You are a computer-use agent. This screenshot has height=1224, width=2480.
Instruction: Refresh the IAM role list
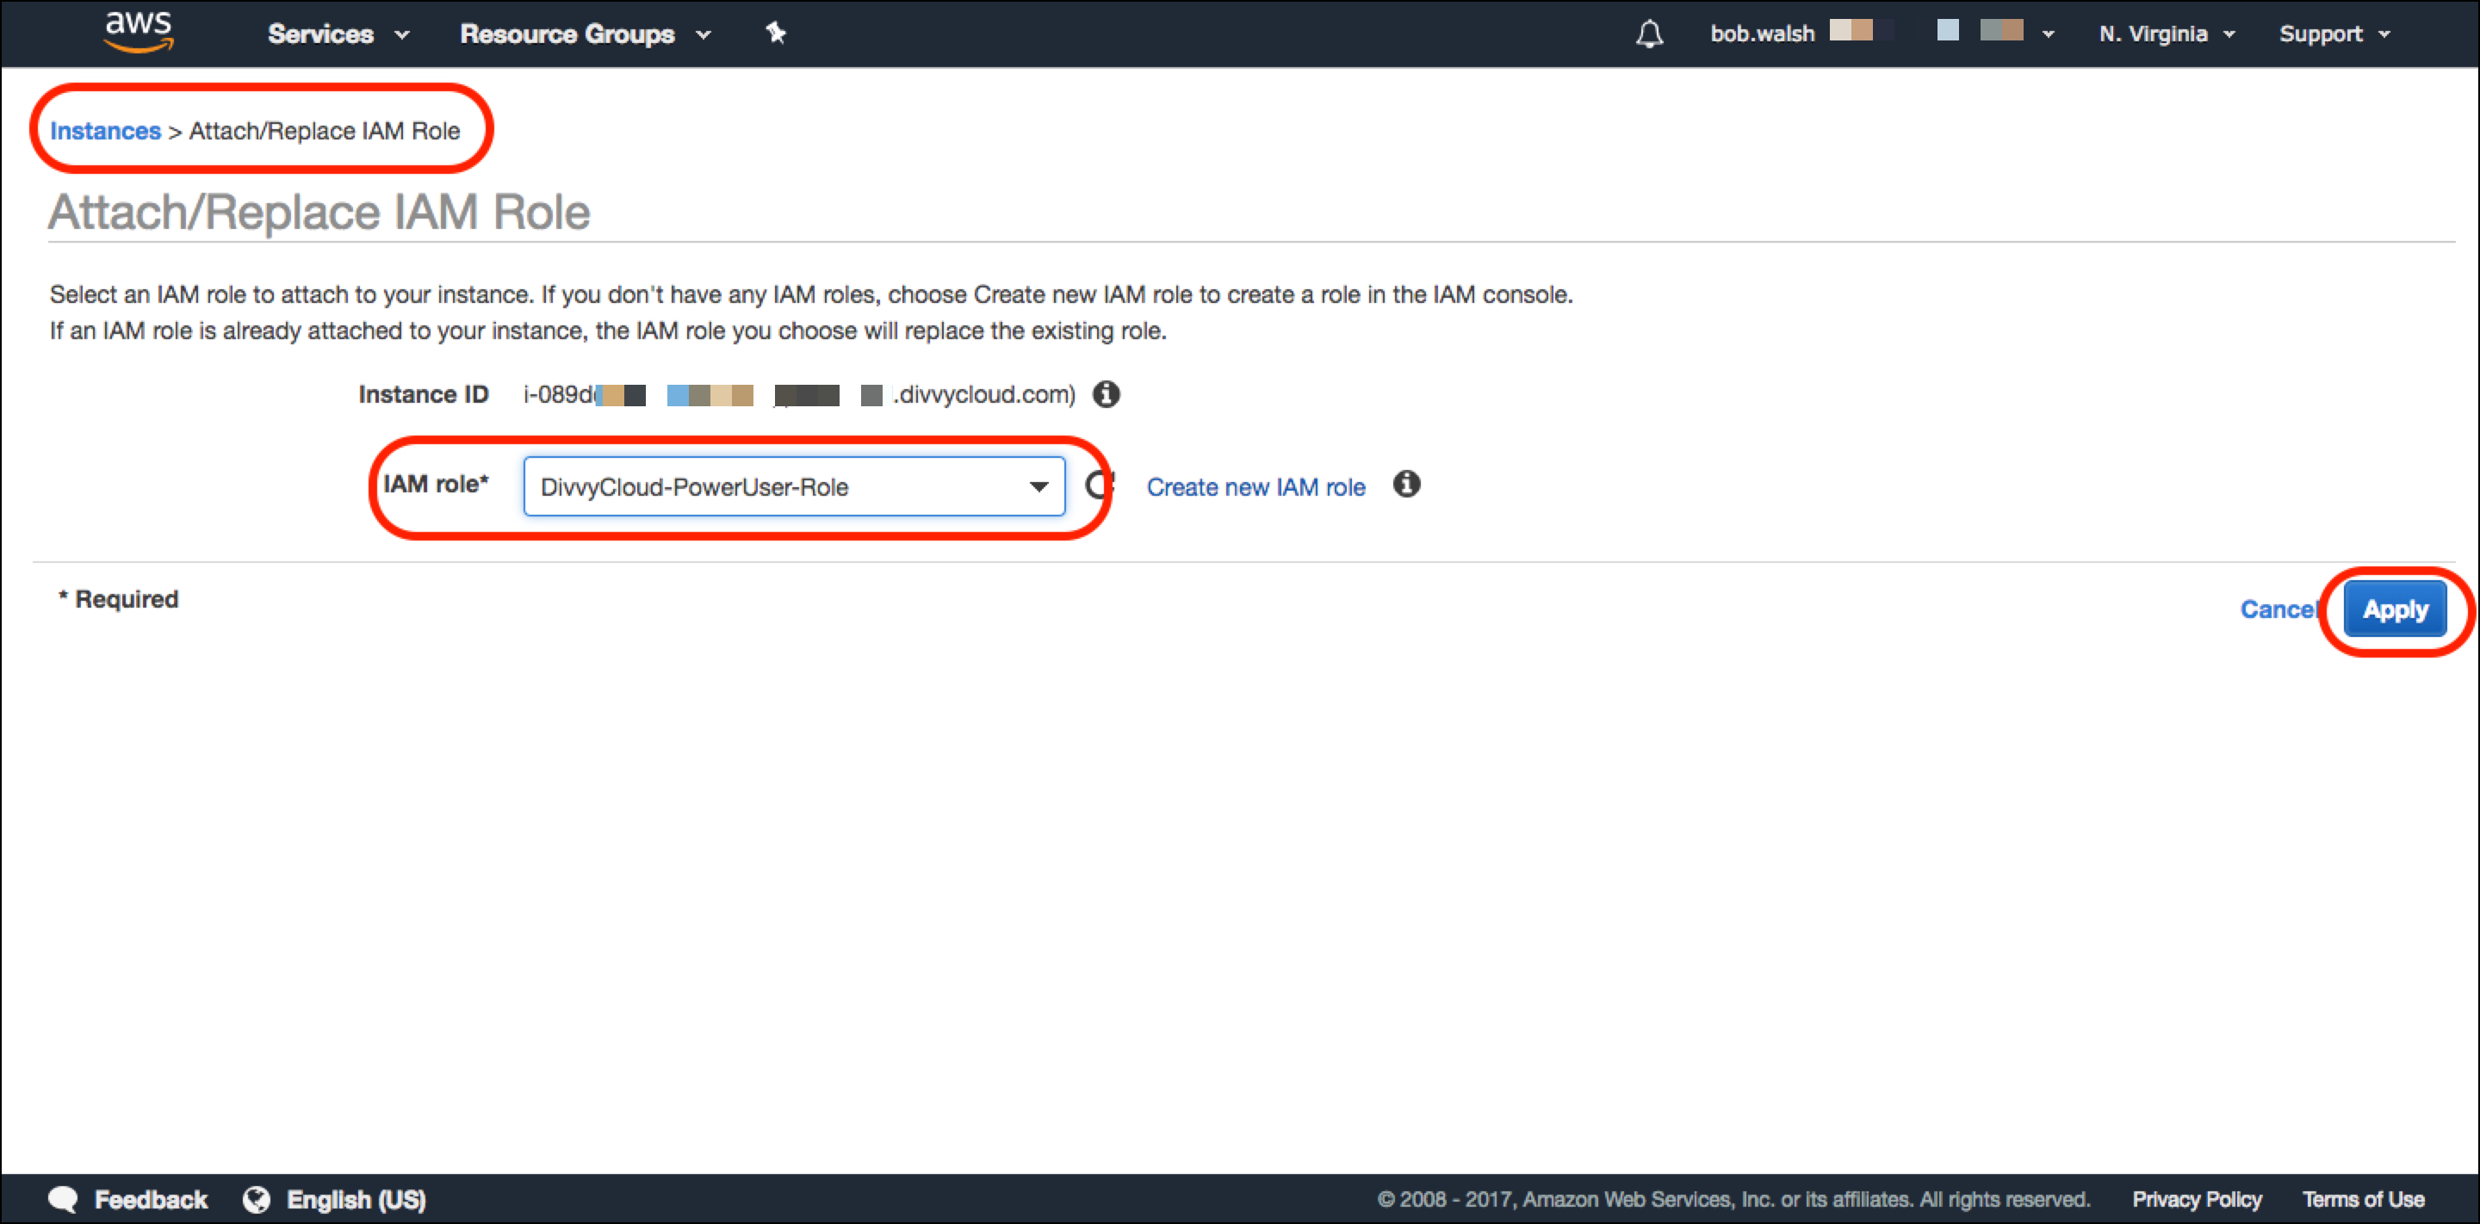[1100, 485]
